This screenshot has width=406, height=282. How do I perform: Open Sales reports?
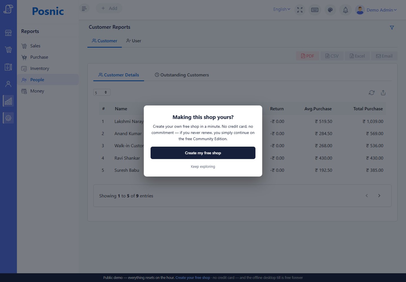tap(48, 46)
